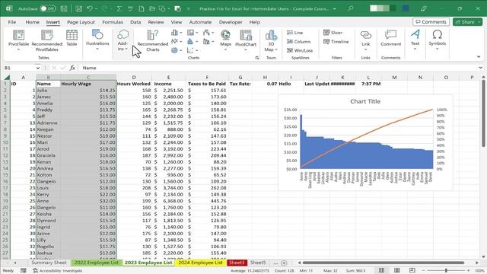487x274 pixels.
Task: Expand the Name Box dropdown
Action: [x=37, y=68]
